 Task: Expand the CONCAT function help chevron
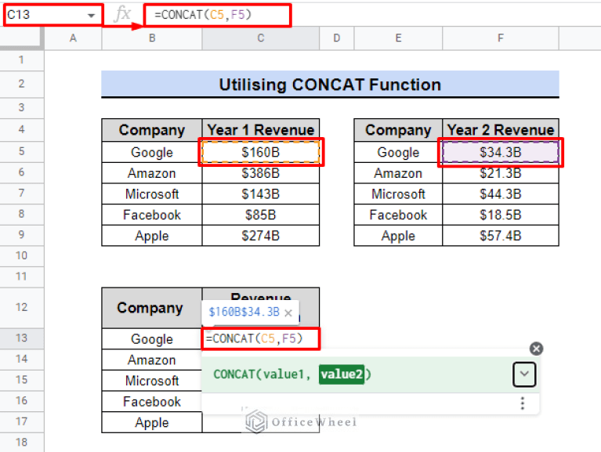coord(524,374)
